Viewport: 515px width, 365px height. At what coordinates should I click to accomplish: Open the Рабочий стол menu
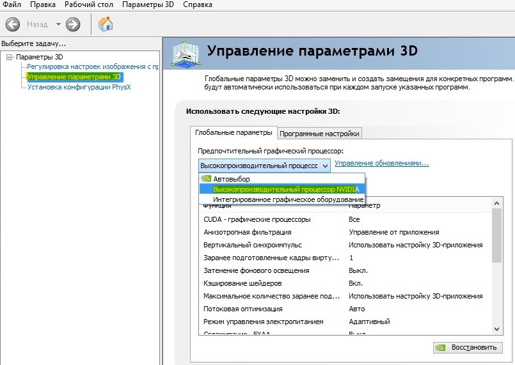pyautogui.click(x=89, y=4)
